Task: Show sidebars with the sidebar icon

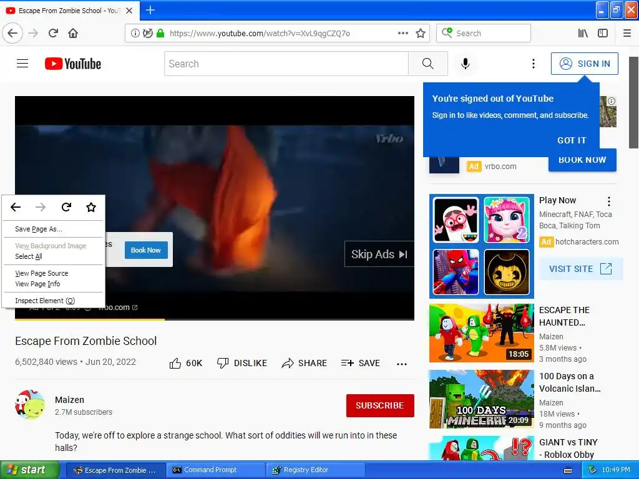Action: click(x=603, y=33)
